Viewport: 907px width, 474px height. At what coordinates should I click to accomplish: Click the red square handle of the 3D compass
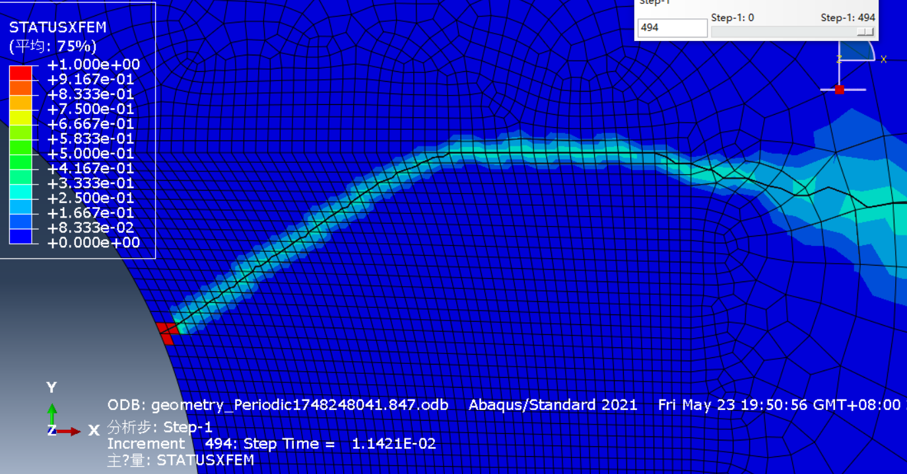click(x=840, y=90)
